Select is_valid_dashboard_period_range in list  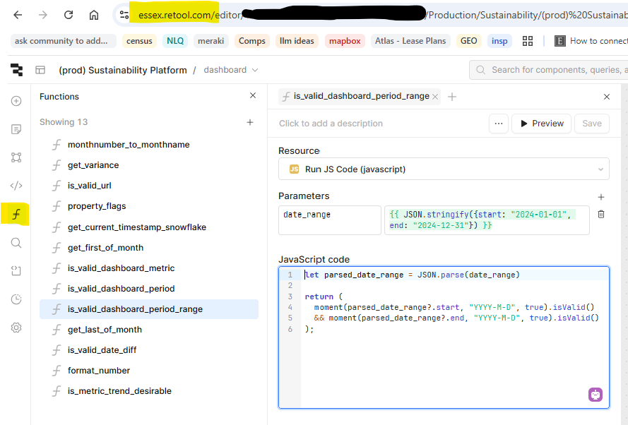click(148, 309)
